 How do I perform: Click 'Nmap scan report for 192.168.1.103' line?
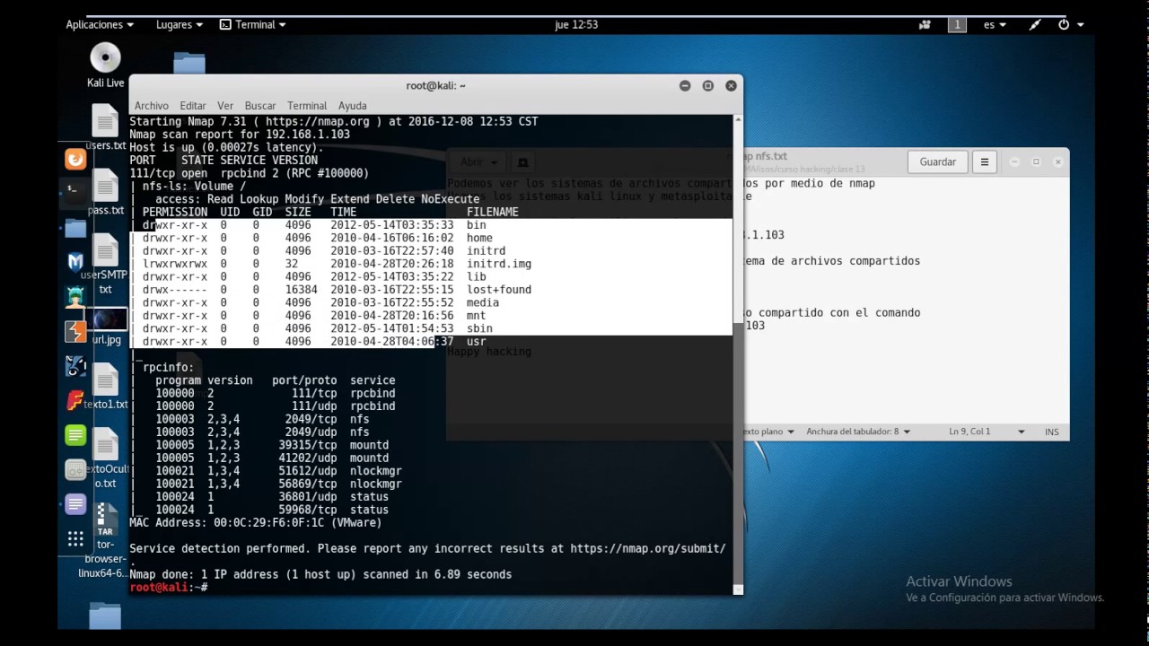click(x=240, y=135)
